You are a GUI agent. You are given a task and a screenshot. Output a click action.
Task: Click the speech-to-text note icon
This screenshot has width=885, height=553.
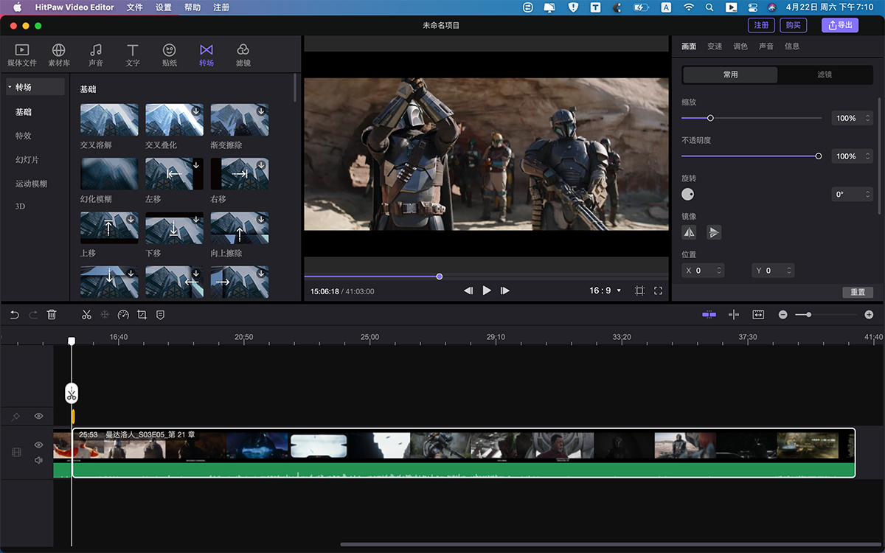pyautogui.click(x=160, y=315)
